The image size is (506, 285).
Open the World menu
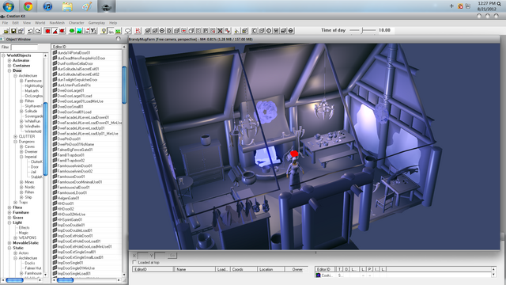pyautogui.click(x=40, y=23)
